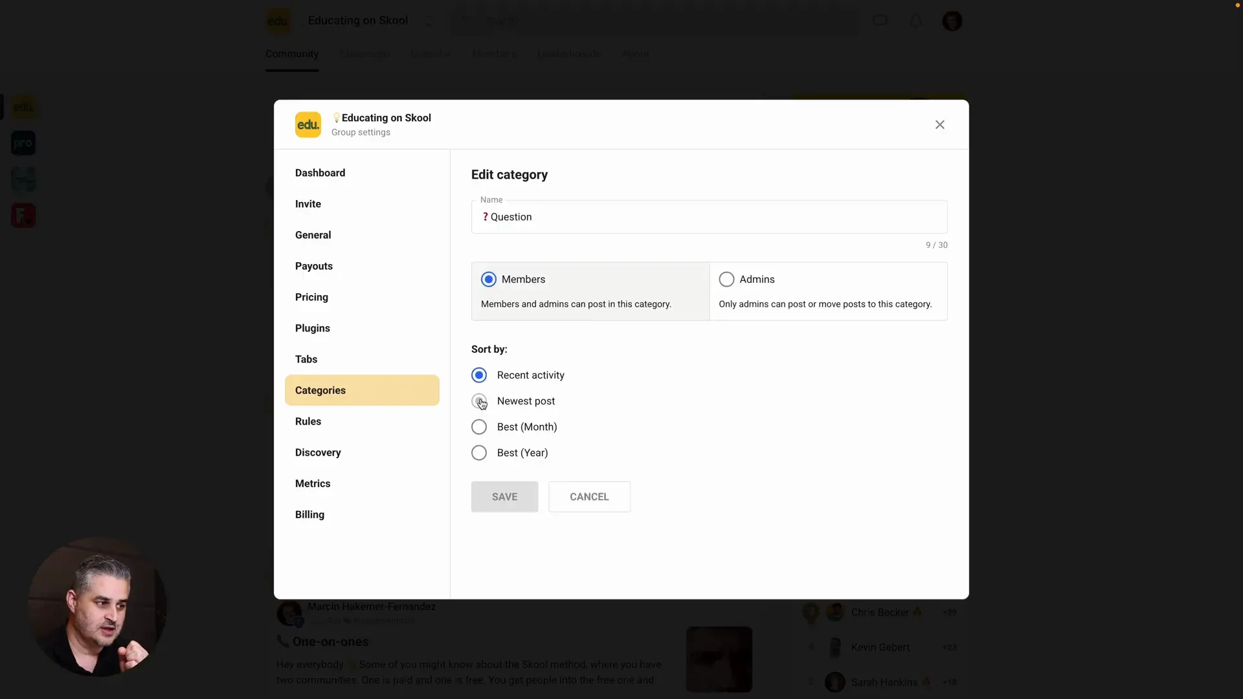This screenshot has height=699, width=1243.
Task: Select Members posting permission radio
Action: [489, 279]
